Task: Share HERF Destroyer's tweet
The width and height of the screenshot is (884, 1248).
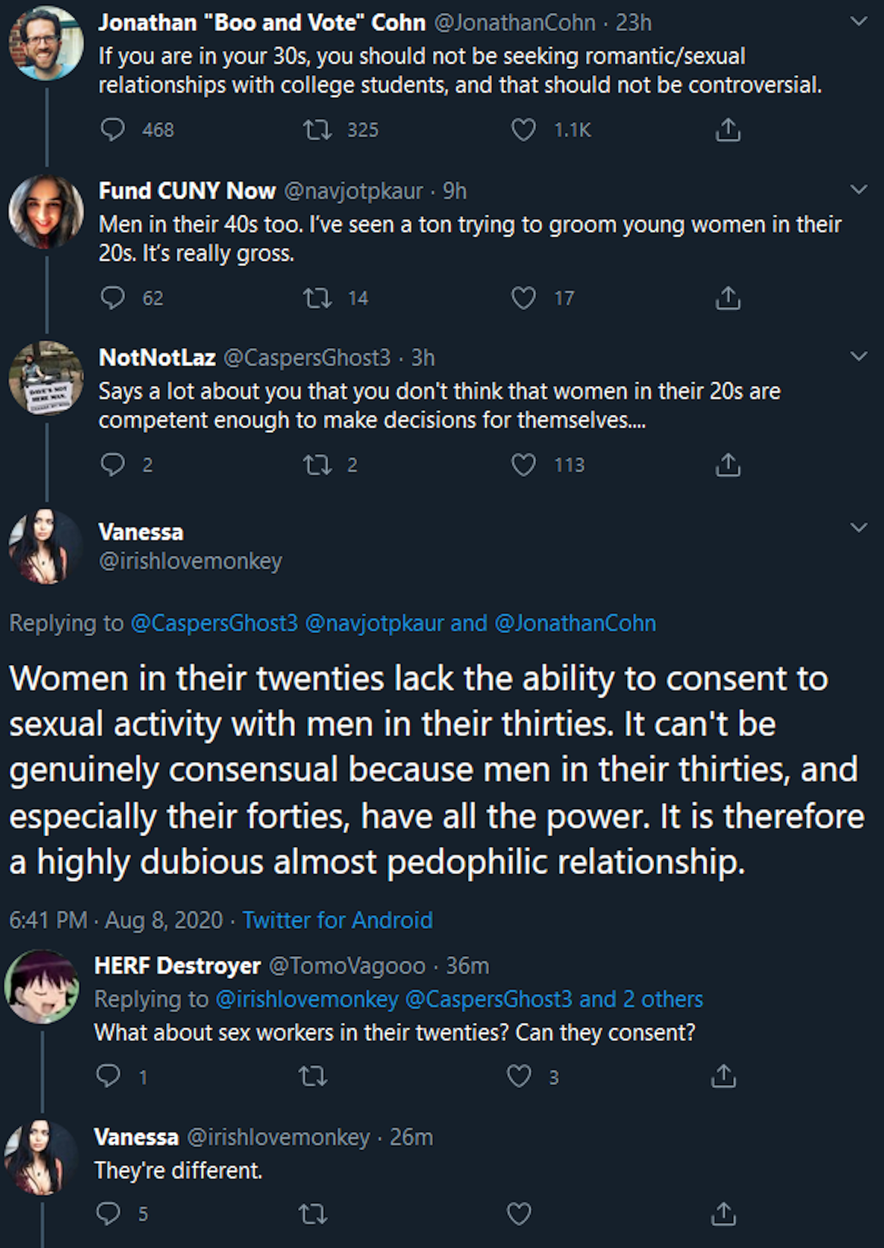Action: pyautogui.click(x=724, y=1076)
